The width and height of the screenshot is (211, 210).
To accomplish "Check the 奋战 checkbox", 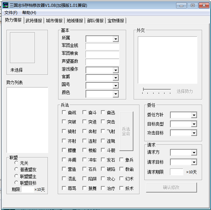I will (x=64, y=112).
